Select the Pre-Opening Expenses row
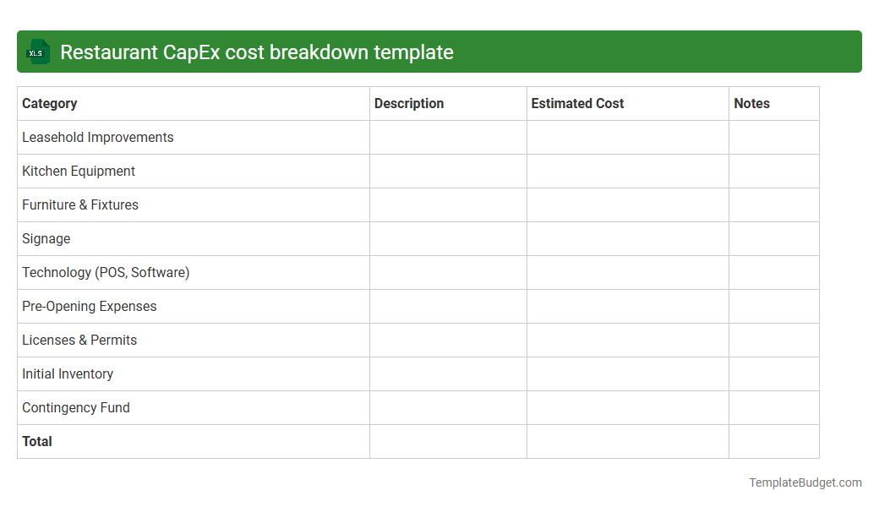879x507 pixels. point(90,306)
